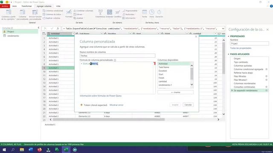Click the Nombre field containing Project
Screen dimensions: 273x153
coord(250,43)
